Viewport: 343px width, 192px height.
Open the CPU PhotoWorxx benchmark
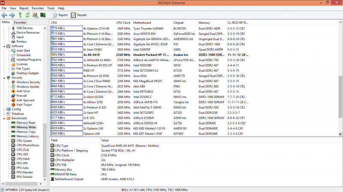tap(28, 145)
